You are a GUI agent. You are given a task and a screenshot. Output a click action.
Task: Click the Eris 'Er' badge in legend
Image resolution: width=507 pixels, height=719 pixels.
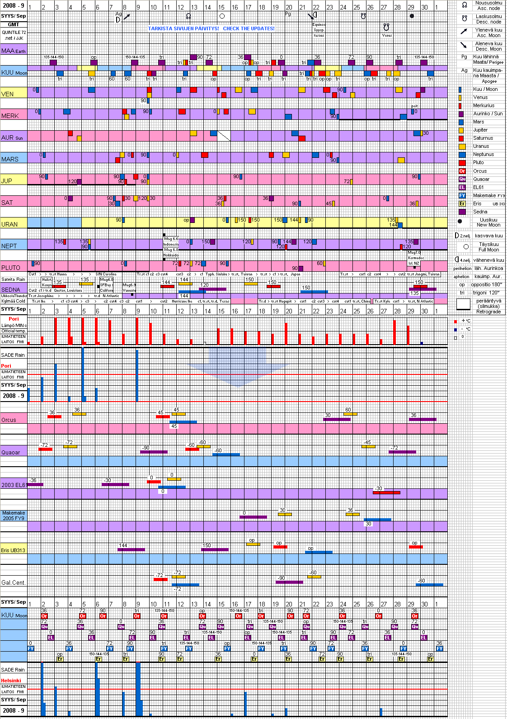coord(462,204)
